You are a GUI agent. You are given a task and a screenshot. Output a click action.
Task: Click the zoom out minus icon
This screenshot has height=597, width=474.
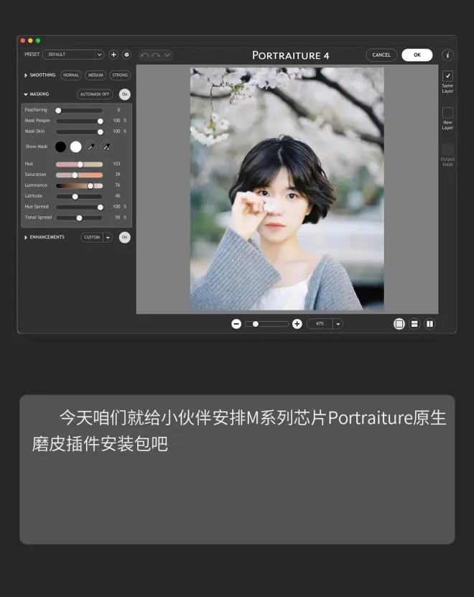(x=236, y=324)
